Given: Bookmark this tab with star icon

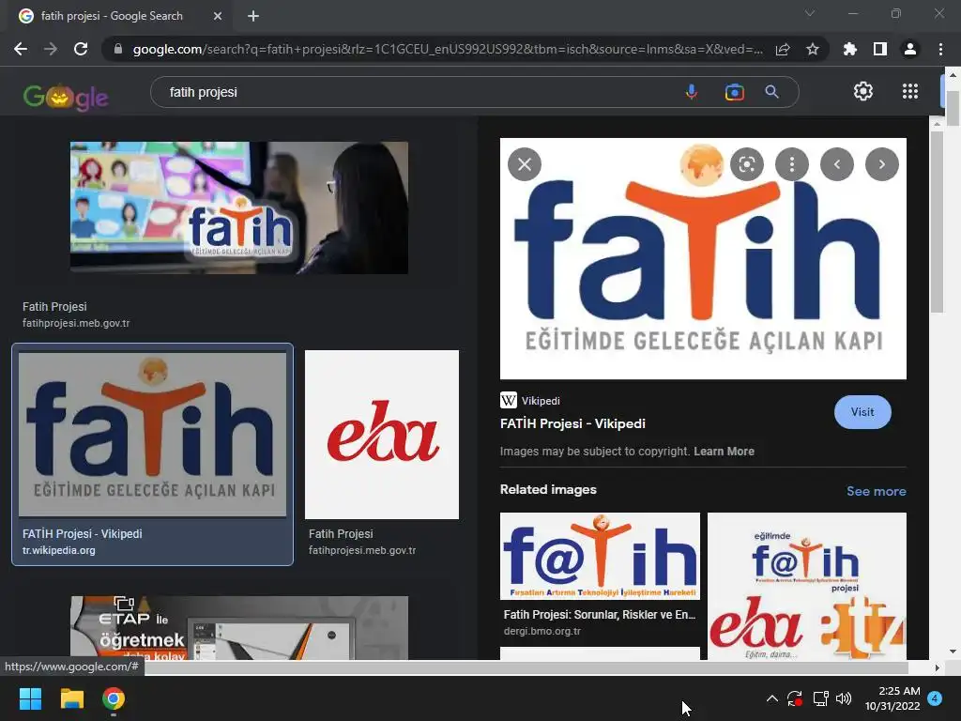Looking at the screenshot, I should coord(813,49).
